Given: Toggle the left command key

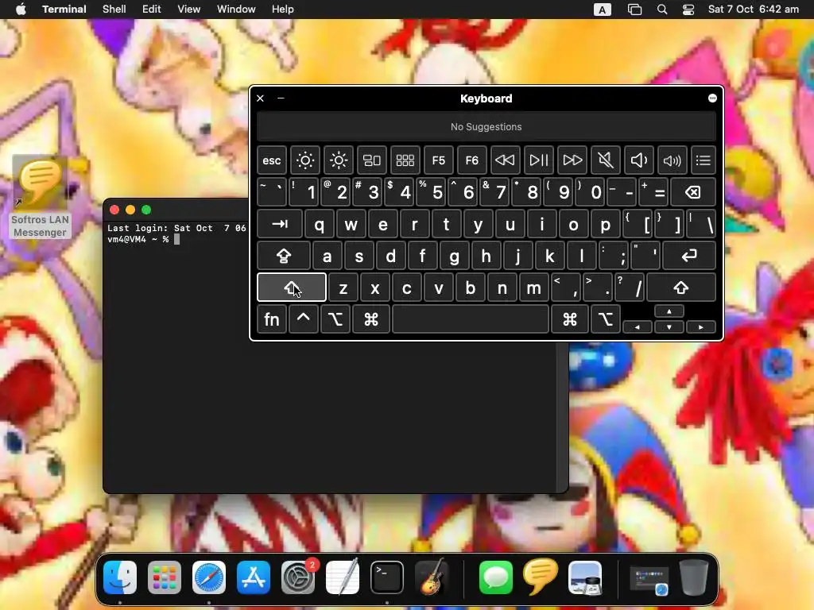Looking at the screenshot, I should coord(370,319).
